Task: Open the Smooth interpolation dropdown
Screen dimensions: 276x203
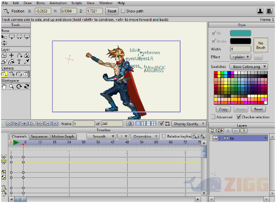Action: [x=101, y=137]
